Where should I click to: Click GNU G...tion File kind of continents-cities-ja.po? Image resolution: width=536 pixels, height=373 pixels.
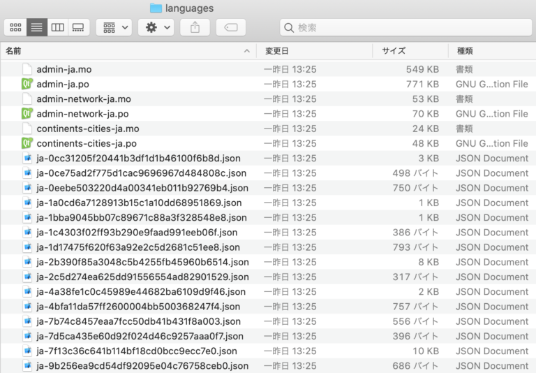(491, 143)
